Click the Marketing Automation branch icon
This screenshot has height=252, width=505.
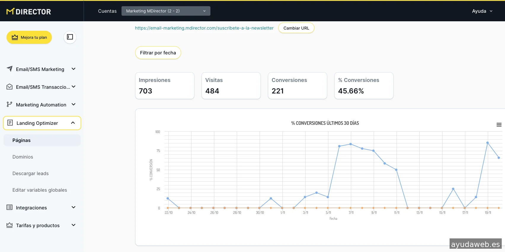[9, 104]
